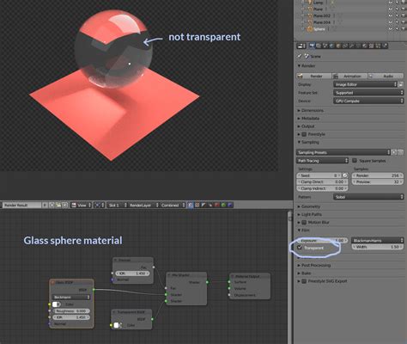Open the Render Layers tab icon
This screenshot has width=407, height=344.
point(318,46)
